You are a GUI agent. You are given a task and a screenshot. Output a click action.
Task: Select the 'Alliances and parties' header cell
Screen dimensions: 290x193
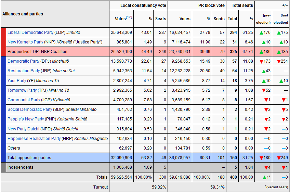(x=55, y=14)
